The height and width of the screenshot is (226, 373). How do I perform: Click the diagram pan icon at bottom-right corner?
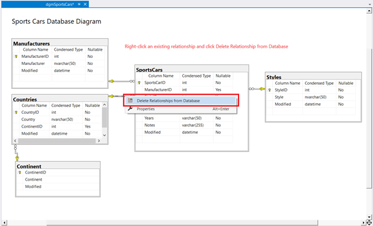369,222
